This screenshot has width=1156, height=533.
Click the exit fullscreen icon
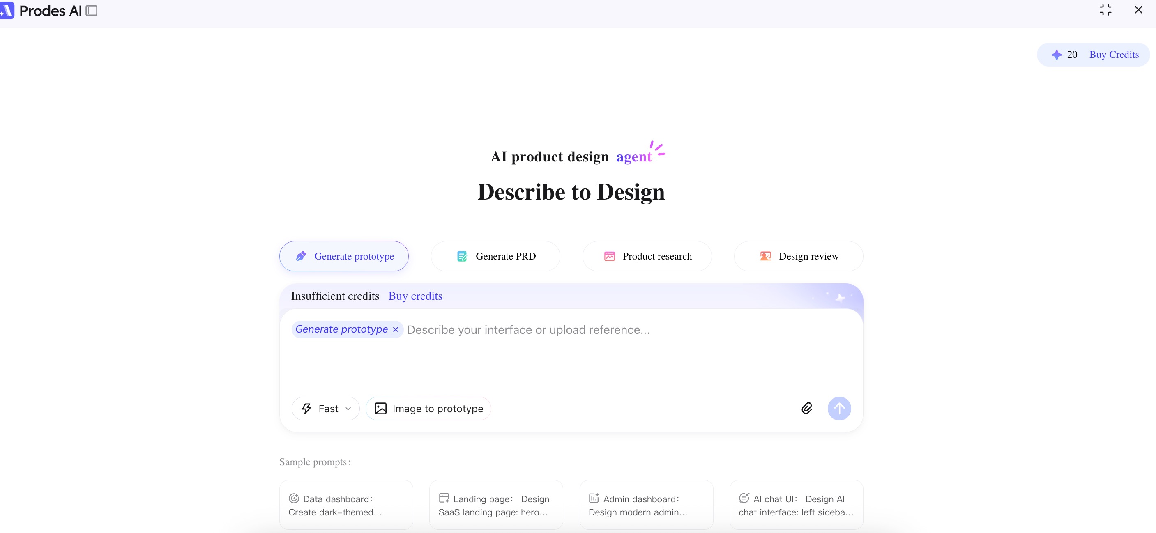point(1106,10)
